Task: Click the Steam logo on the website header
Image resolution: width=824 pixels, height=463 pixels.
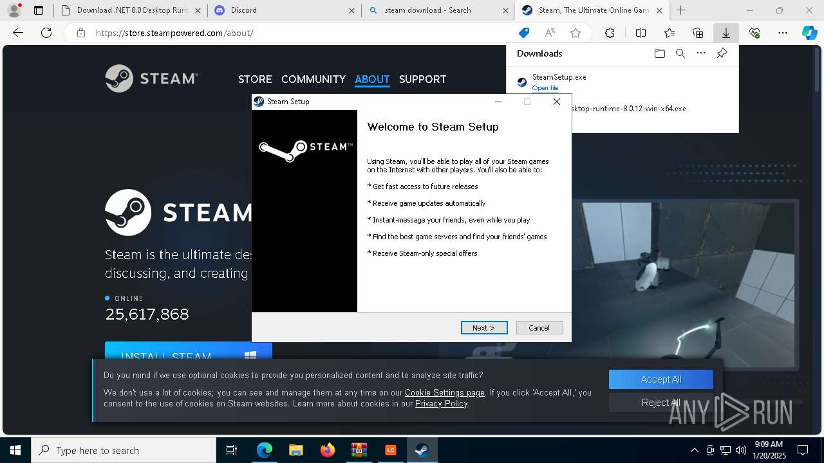Action: 152,78
